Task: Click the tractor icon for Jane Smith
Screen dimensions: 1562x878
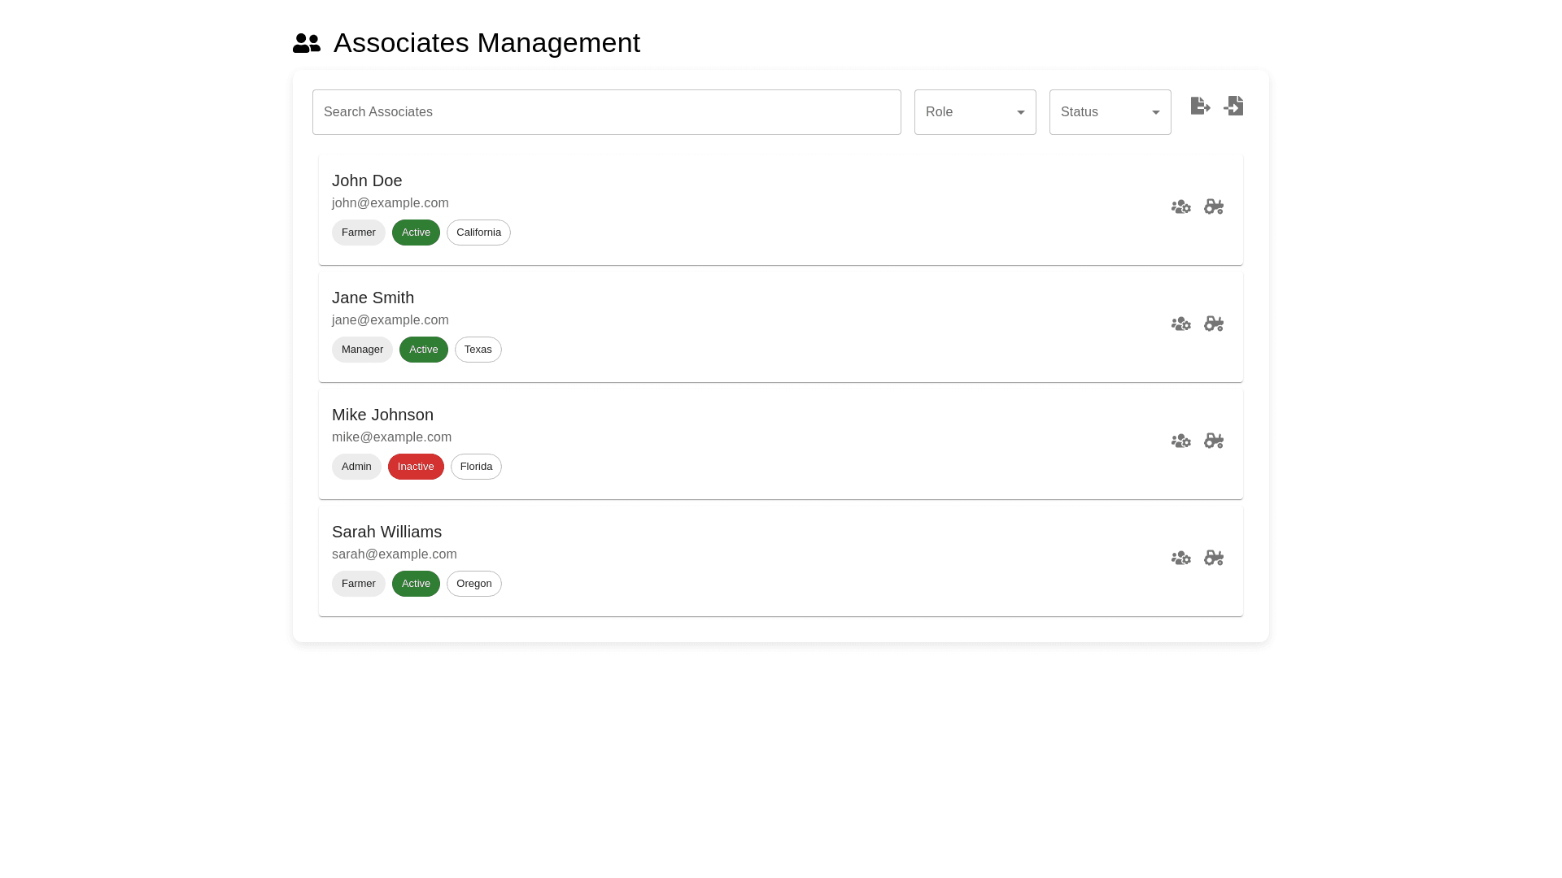Action: point(1214,324)
